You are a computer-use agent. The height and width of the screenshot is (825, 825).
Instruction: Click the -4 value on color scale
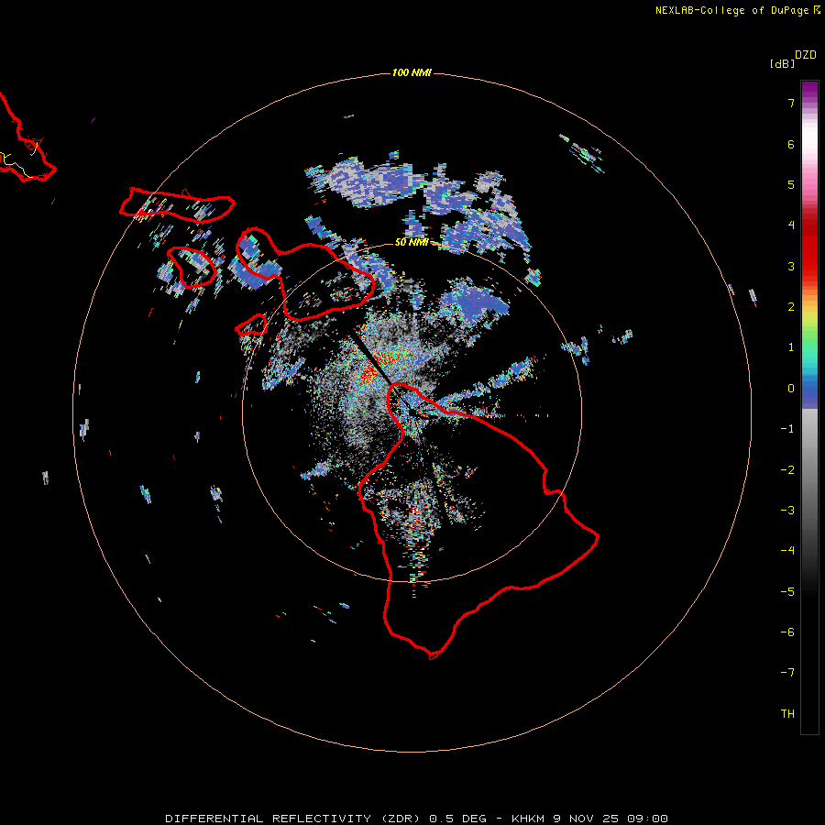pos(787,551)
